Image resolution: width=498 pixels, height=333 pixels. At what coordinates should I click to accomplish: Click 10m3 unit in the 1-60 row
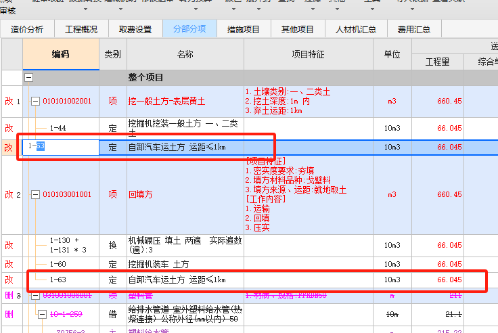point(392,264)
